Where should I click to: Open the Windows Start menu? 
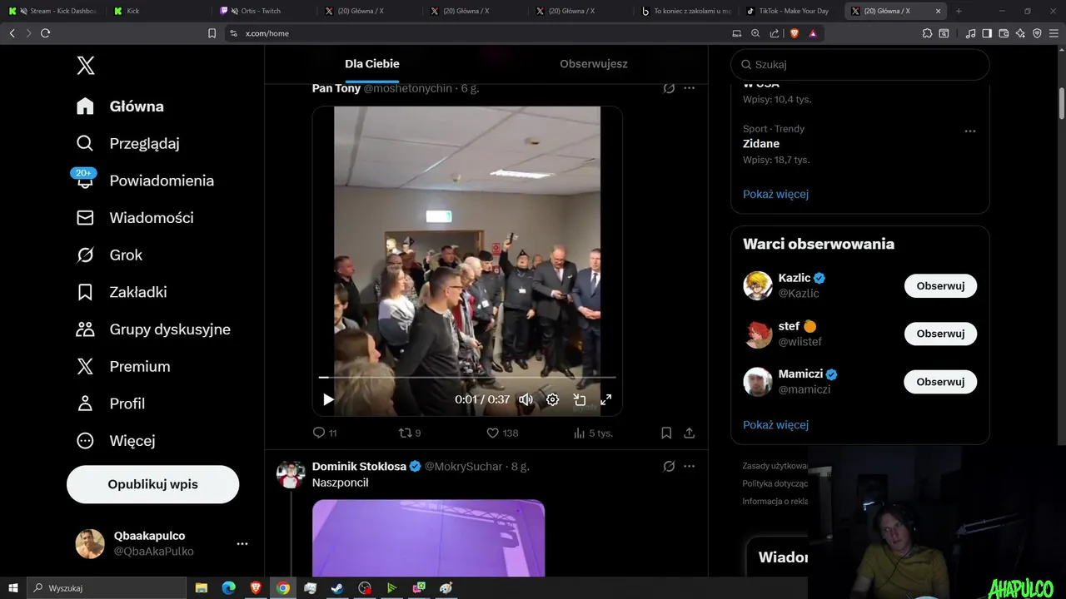(x=12, y=588)
